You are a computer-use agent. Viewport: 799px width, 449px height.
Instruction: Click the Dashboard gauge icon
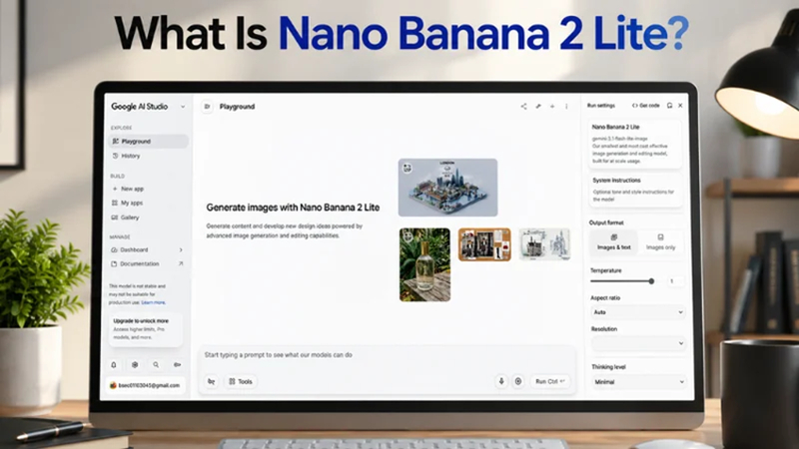pyautogui.click(x=114, y=250)
